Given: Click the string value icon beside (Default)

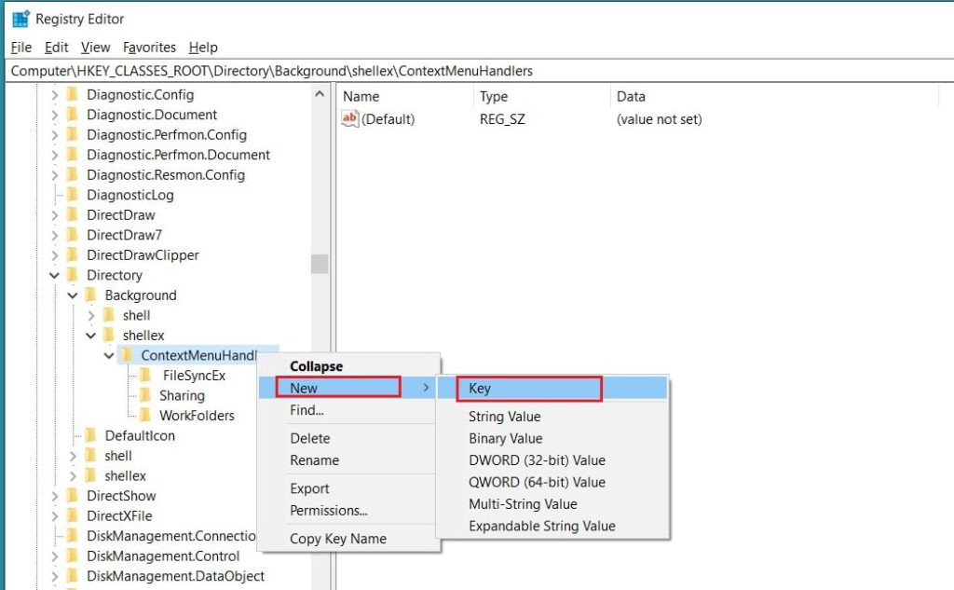Looking at the screenshot, I should point(350,118).
